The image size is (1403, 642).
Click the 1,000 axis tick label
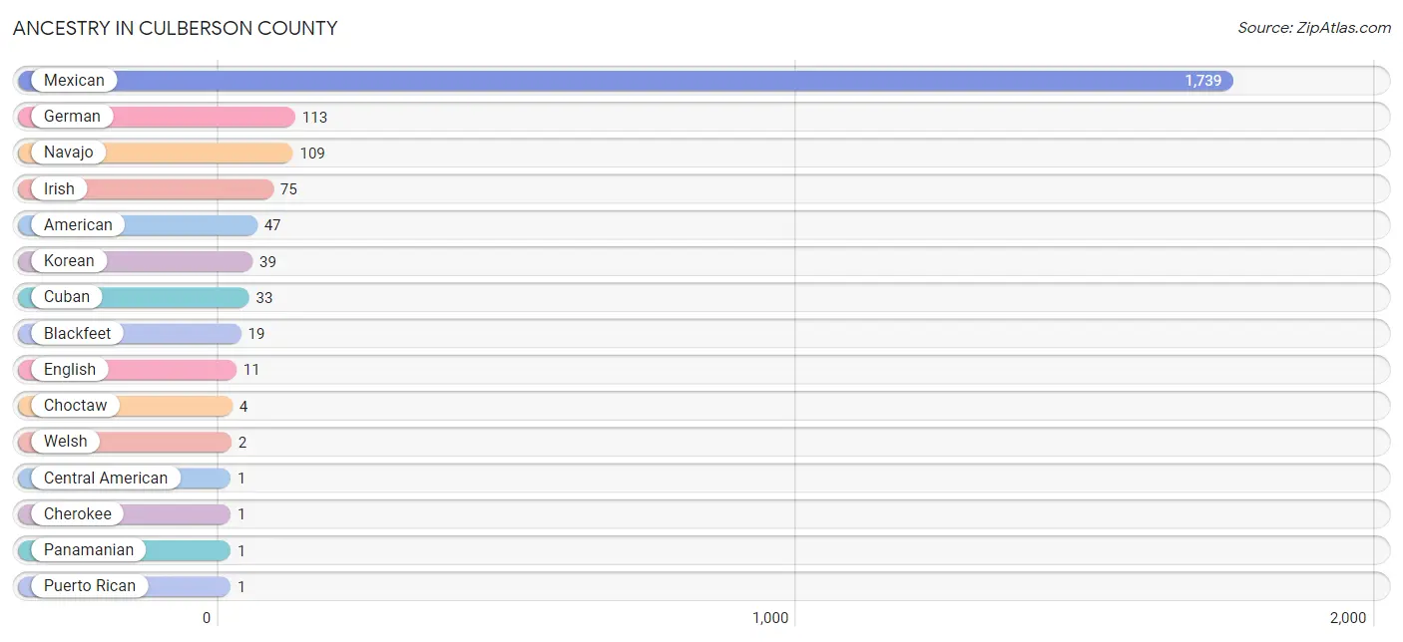coord(770,618)
